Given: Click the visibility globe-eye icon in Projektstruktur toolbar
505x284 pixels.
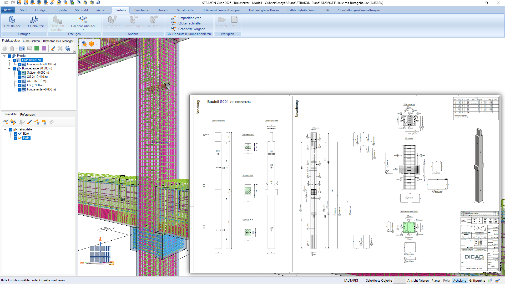Looking at the screenshot, I should (68, 48).
